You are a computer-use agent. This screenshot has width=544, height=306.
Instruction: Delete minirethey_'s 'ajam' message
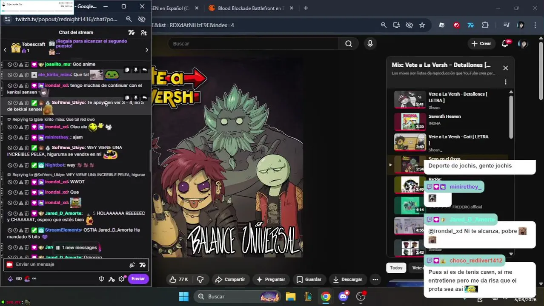pyautogui.click(x=26, y=137)
